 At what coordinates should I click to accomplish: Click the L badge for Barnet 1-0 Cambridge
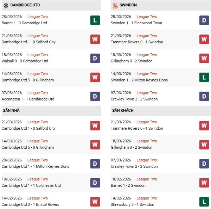(x=95, y=20)
